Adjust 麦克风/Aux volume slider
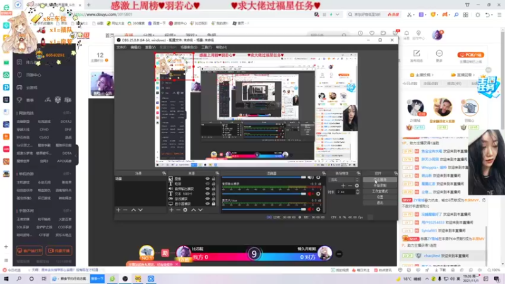The height and width of the screenshot is (284, 505). 264,210
